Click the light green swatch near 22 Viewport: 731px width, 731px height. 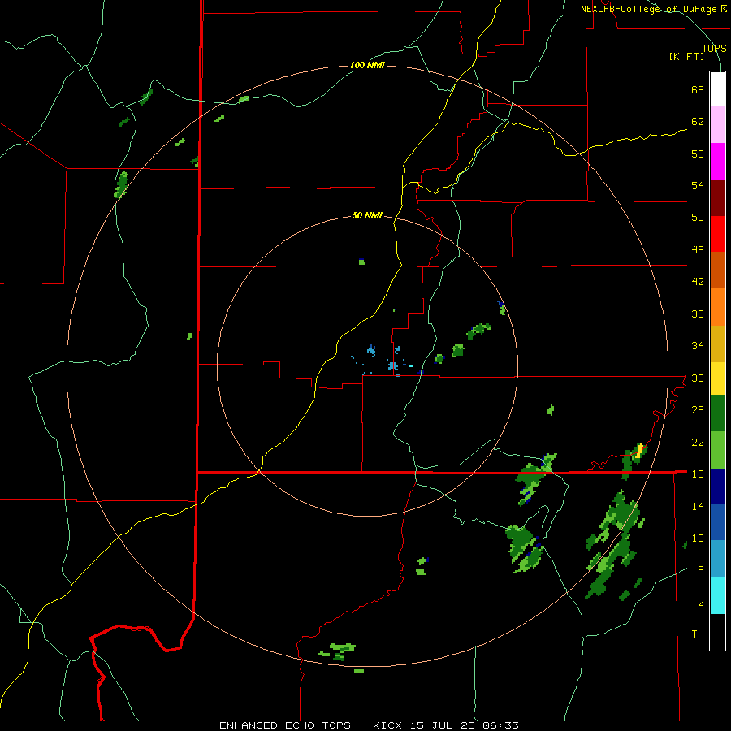717,450
